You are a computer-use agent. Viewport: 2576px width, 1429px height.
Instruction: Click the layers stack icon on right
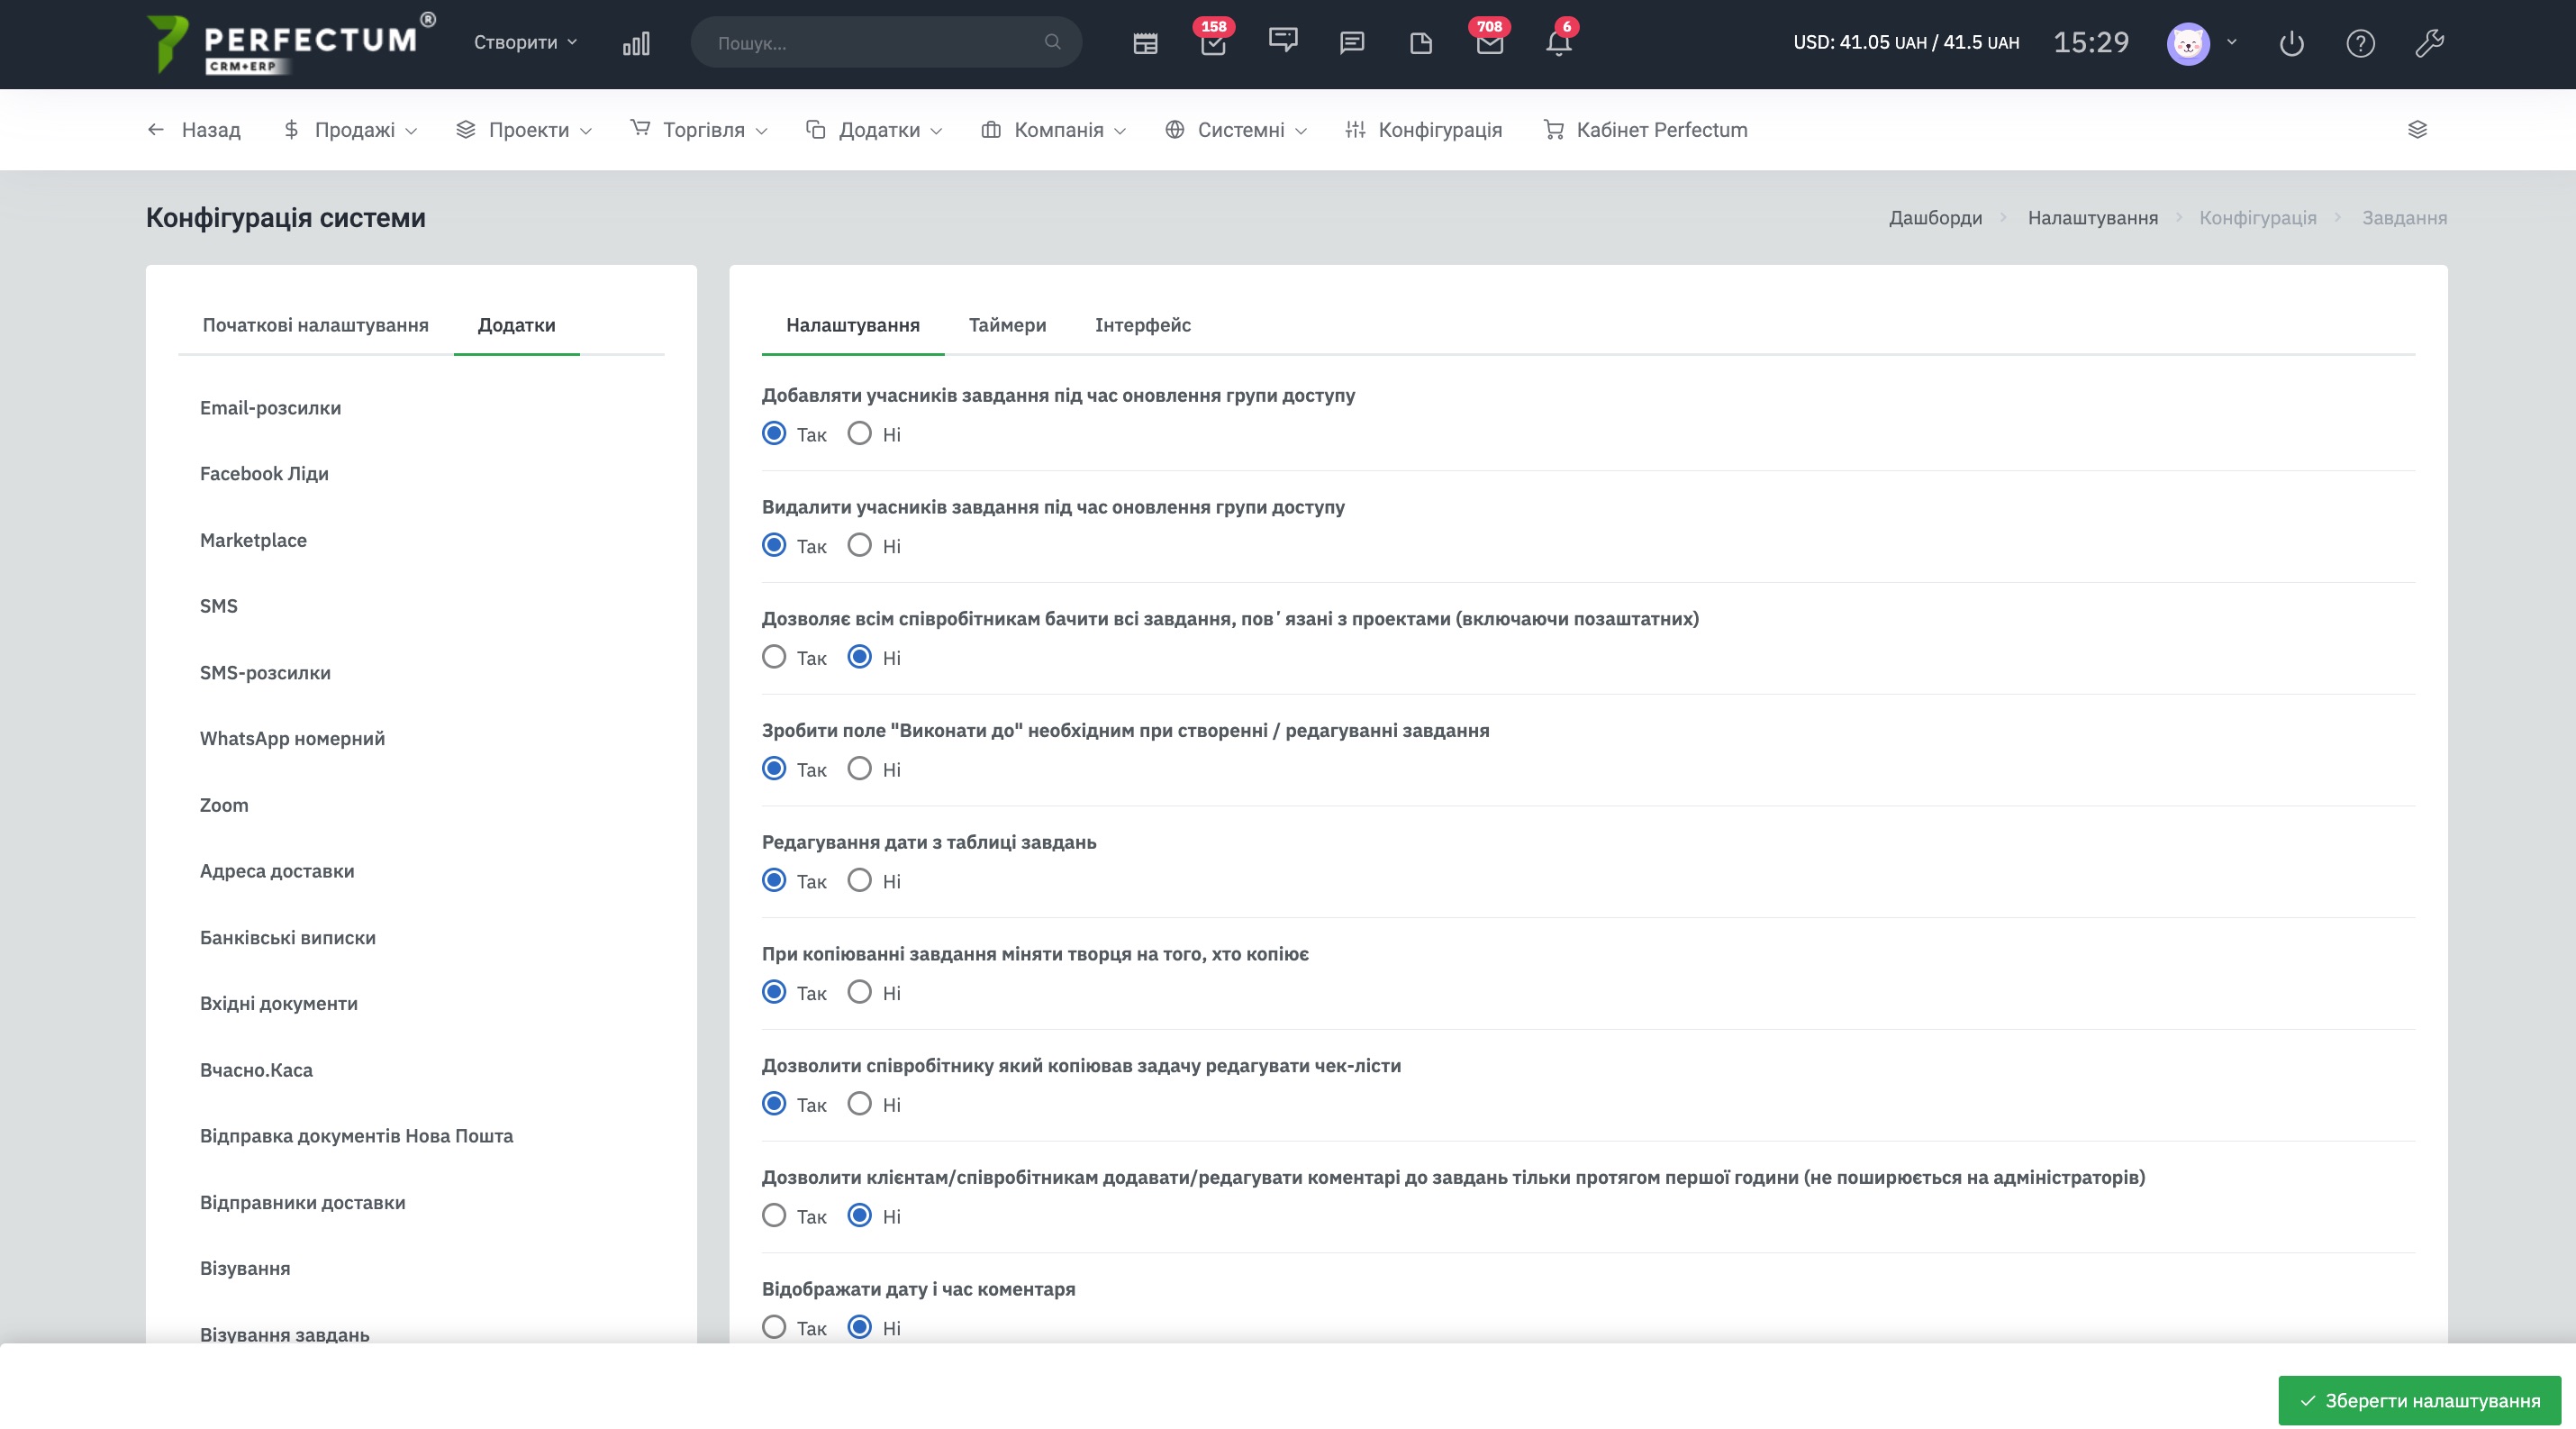pos(2418,129)
